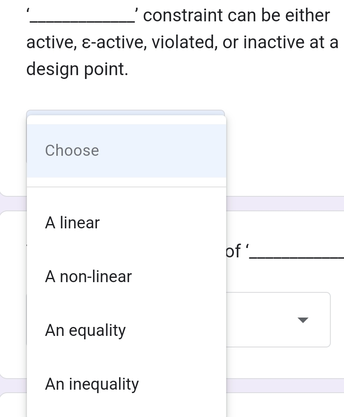The height and width of the screenshot is (417, 344).
Task: Click the 'An inequality' option at bottom
Action: pos(126,384)
